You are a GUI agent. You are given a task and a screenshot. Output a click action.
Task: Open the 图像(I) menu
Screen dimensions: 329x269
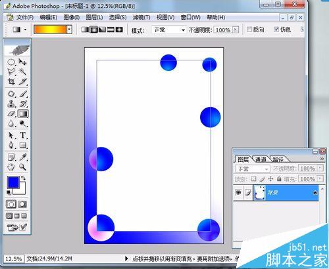tap(72, 17)
